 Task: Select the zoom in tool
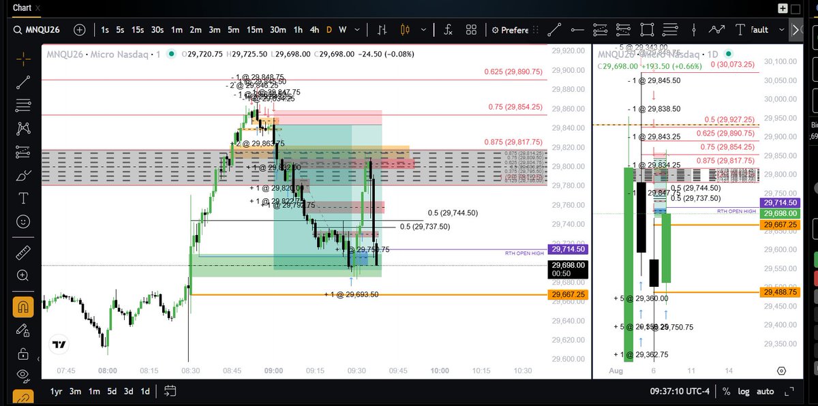(x=23, y=275)
